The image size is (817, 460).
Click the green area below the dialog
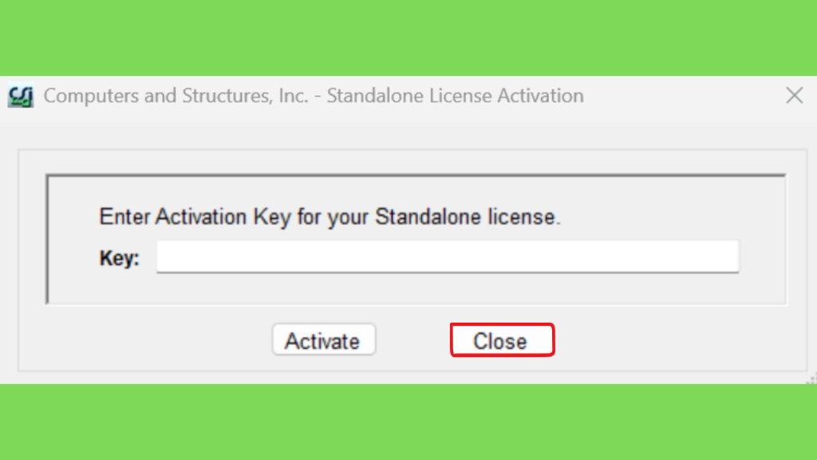tap(408, 422)
